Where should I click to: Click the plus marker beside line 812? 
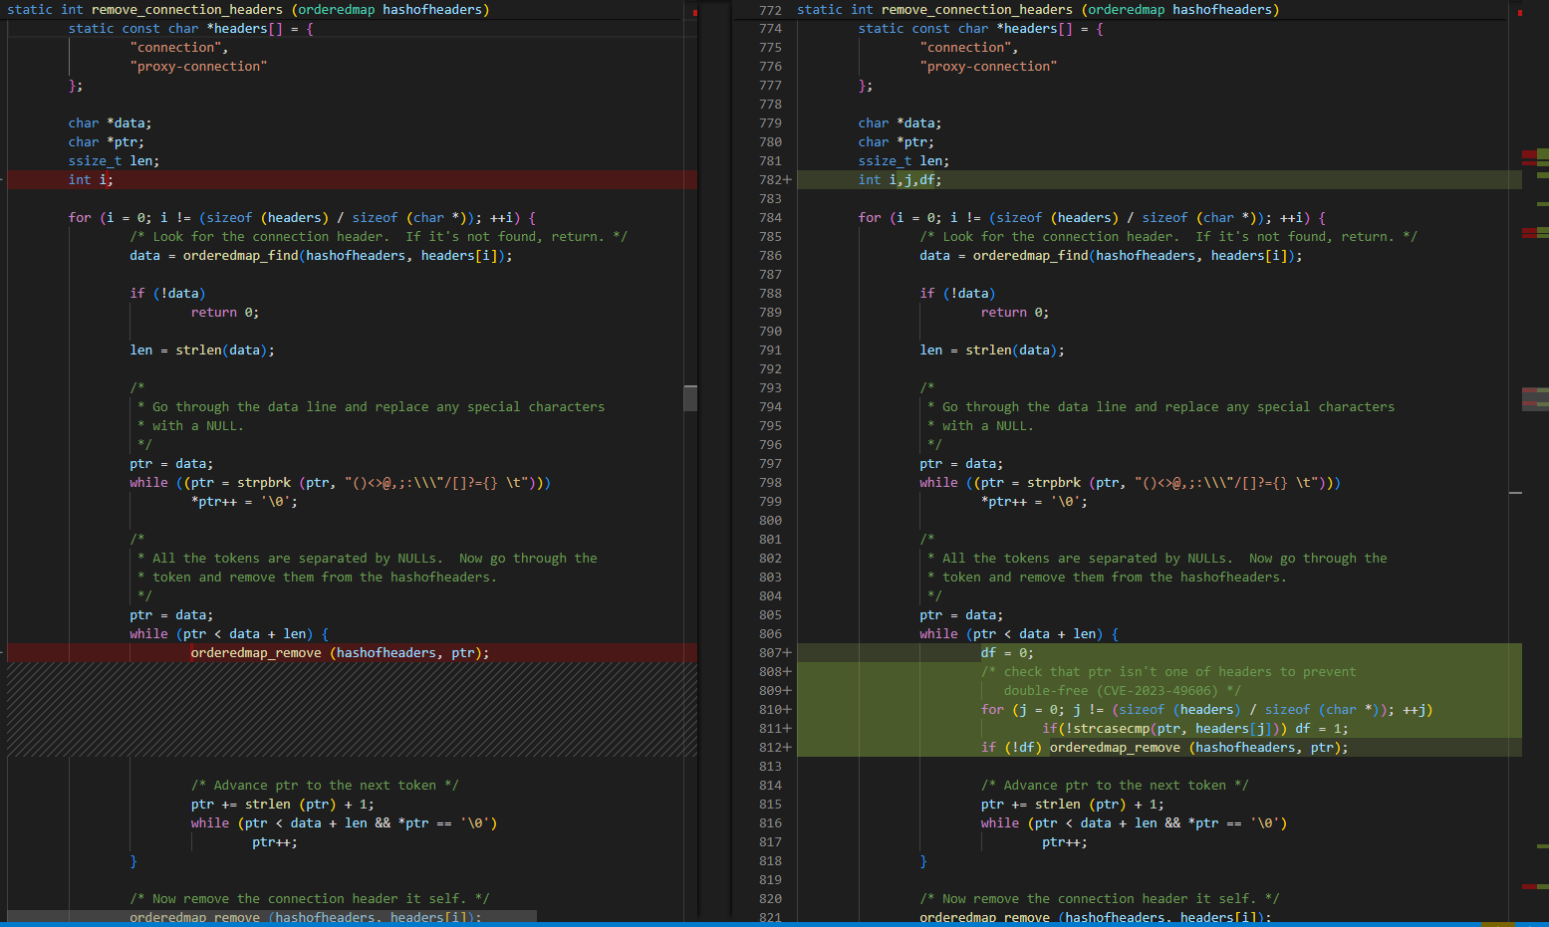tap(788, 748)
